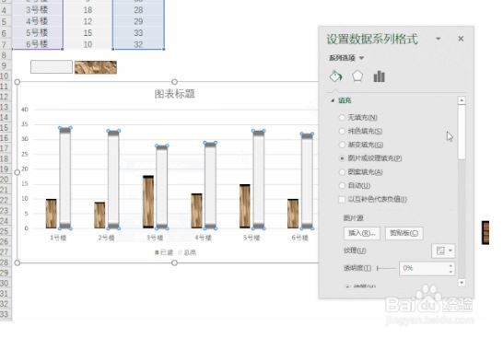Select the small wood image right of the pane
This screenshot has width=503, height=338.
485,232
